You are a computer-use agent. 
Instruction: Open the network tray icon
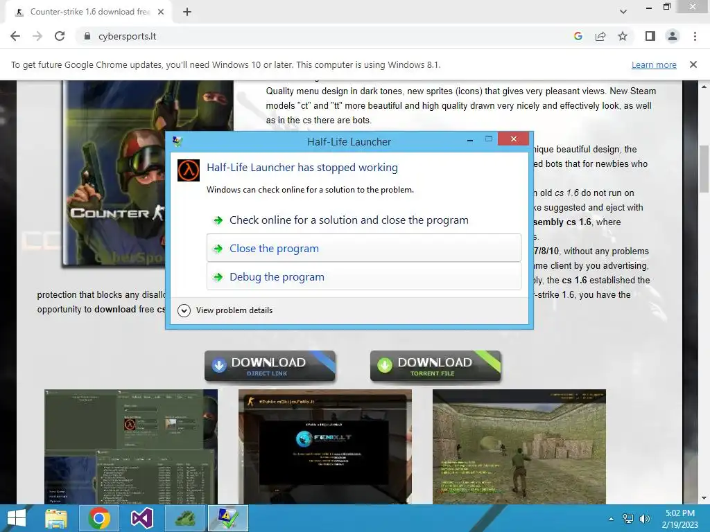pyautogui.click(x=628, y=519)
